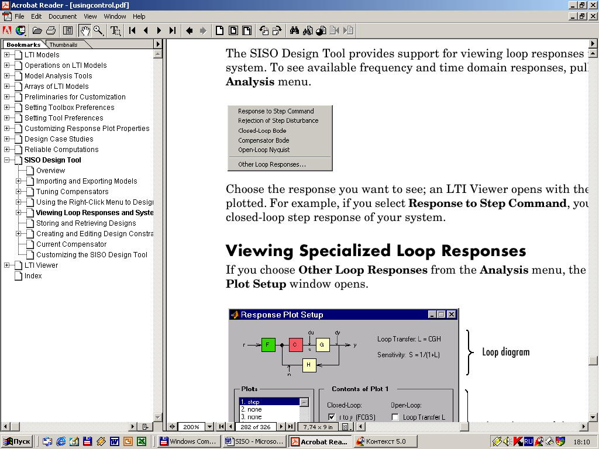Select the Hand tool
The height and width of the screenshot is (449, 599).
pos(85,30)
